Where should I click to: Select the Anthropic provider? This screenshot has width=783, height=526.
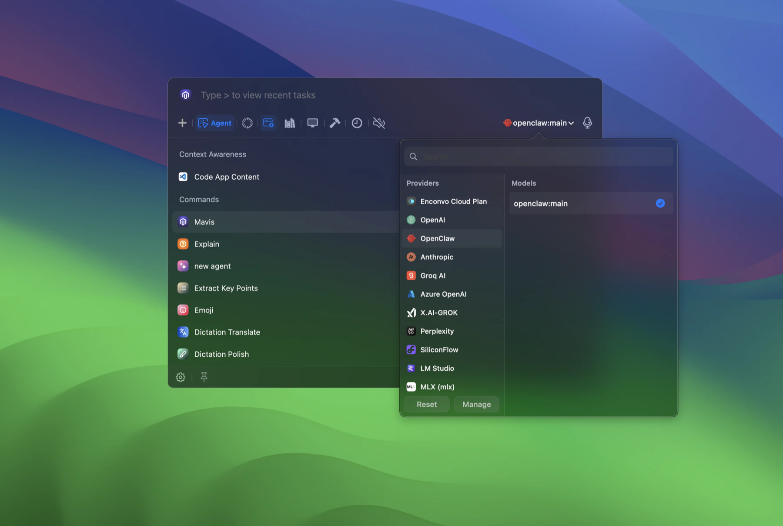tap(452, 257)
